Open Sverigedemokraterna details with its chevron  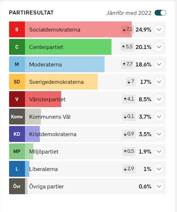[159, 82]
